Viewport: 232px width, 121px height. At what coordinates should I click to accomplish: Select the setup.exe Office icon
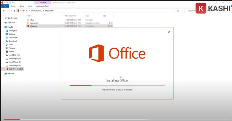pos(28,26)
